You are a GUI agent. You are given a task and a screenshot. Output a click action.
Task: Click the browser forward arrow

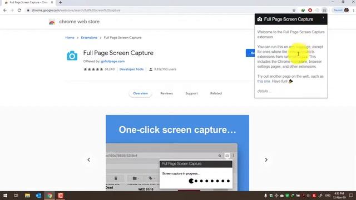12,10
